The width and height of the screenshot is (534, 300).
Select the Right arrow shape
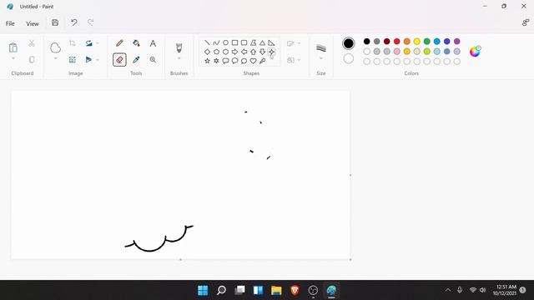234,52
